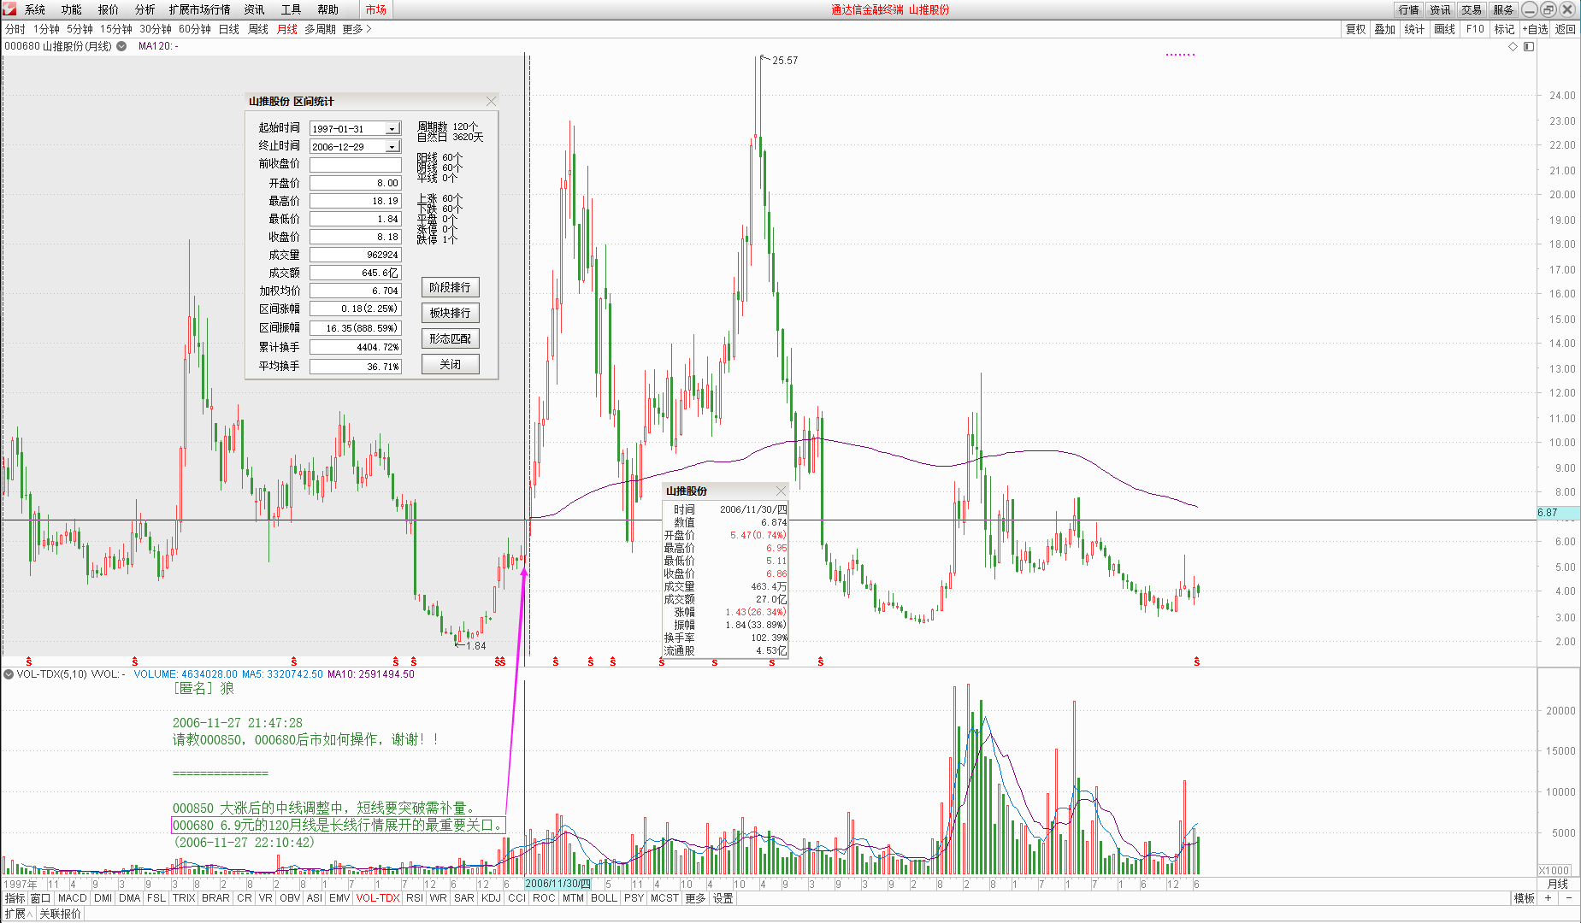Click the diamond icon above the price axis

1513,47
